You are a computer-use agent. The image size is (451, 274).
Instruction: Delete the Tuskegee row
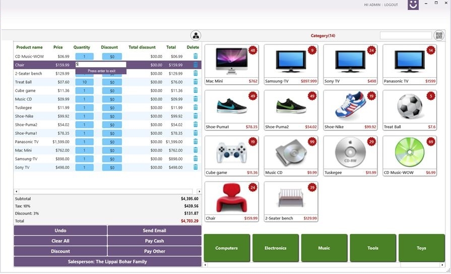196,108
